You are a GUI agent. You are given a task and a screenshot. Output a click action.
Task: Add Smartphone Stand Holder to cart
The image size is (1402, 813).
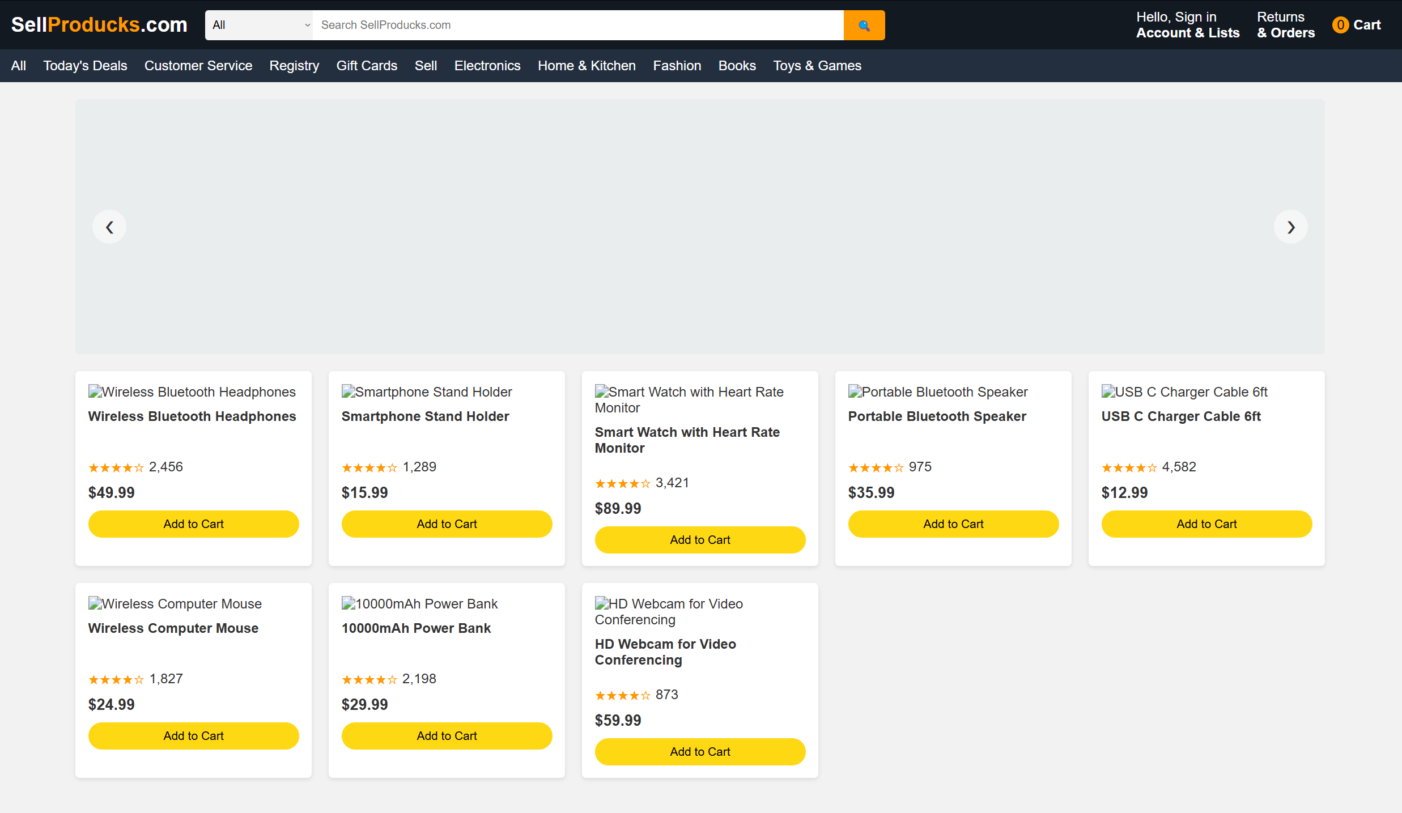447,524
